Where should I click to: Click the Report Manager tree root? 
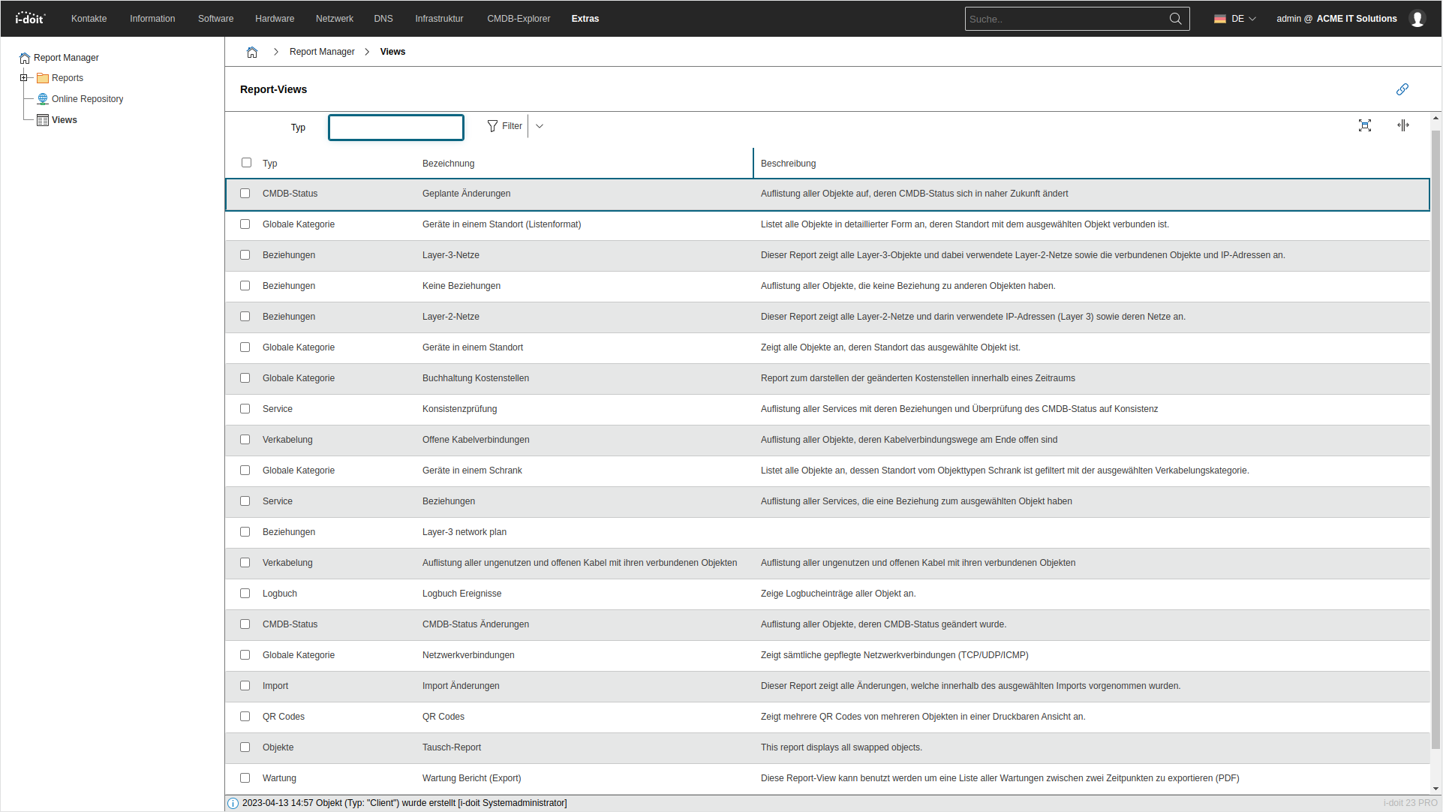pos(66,58)
